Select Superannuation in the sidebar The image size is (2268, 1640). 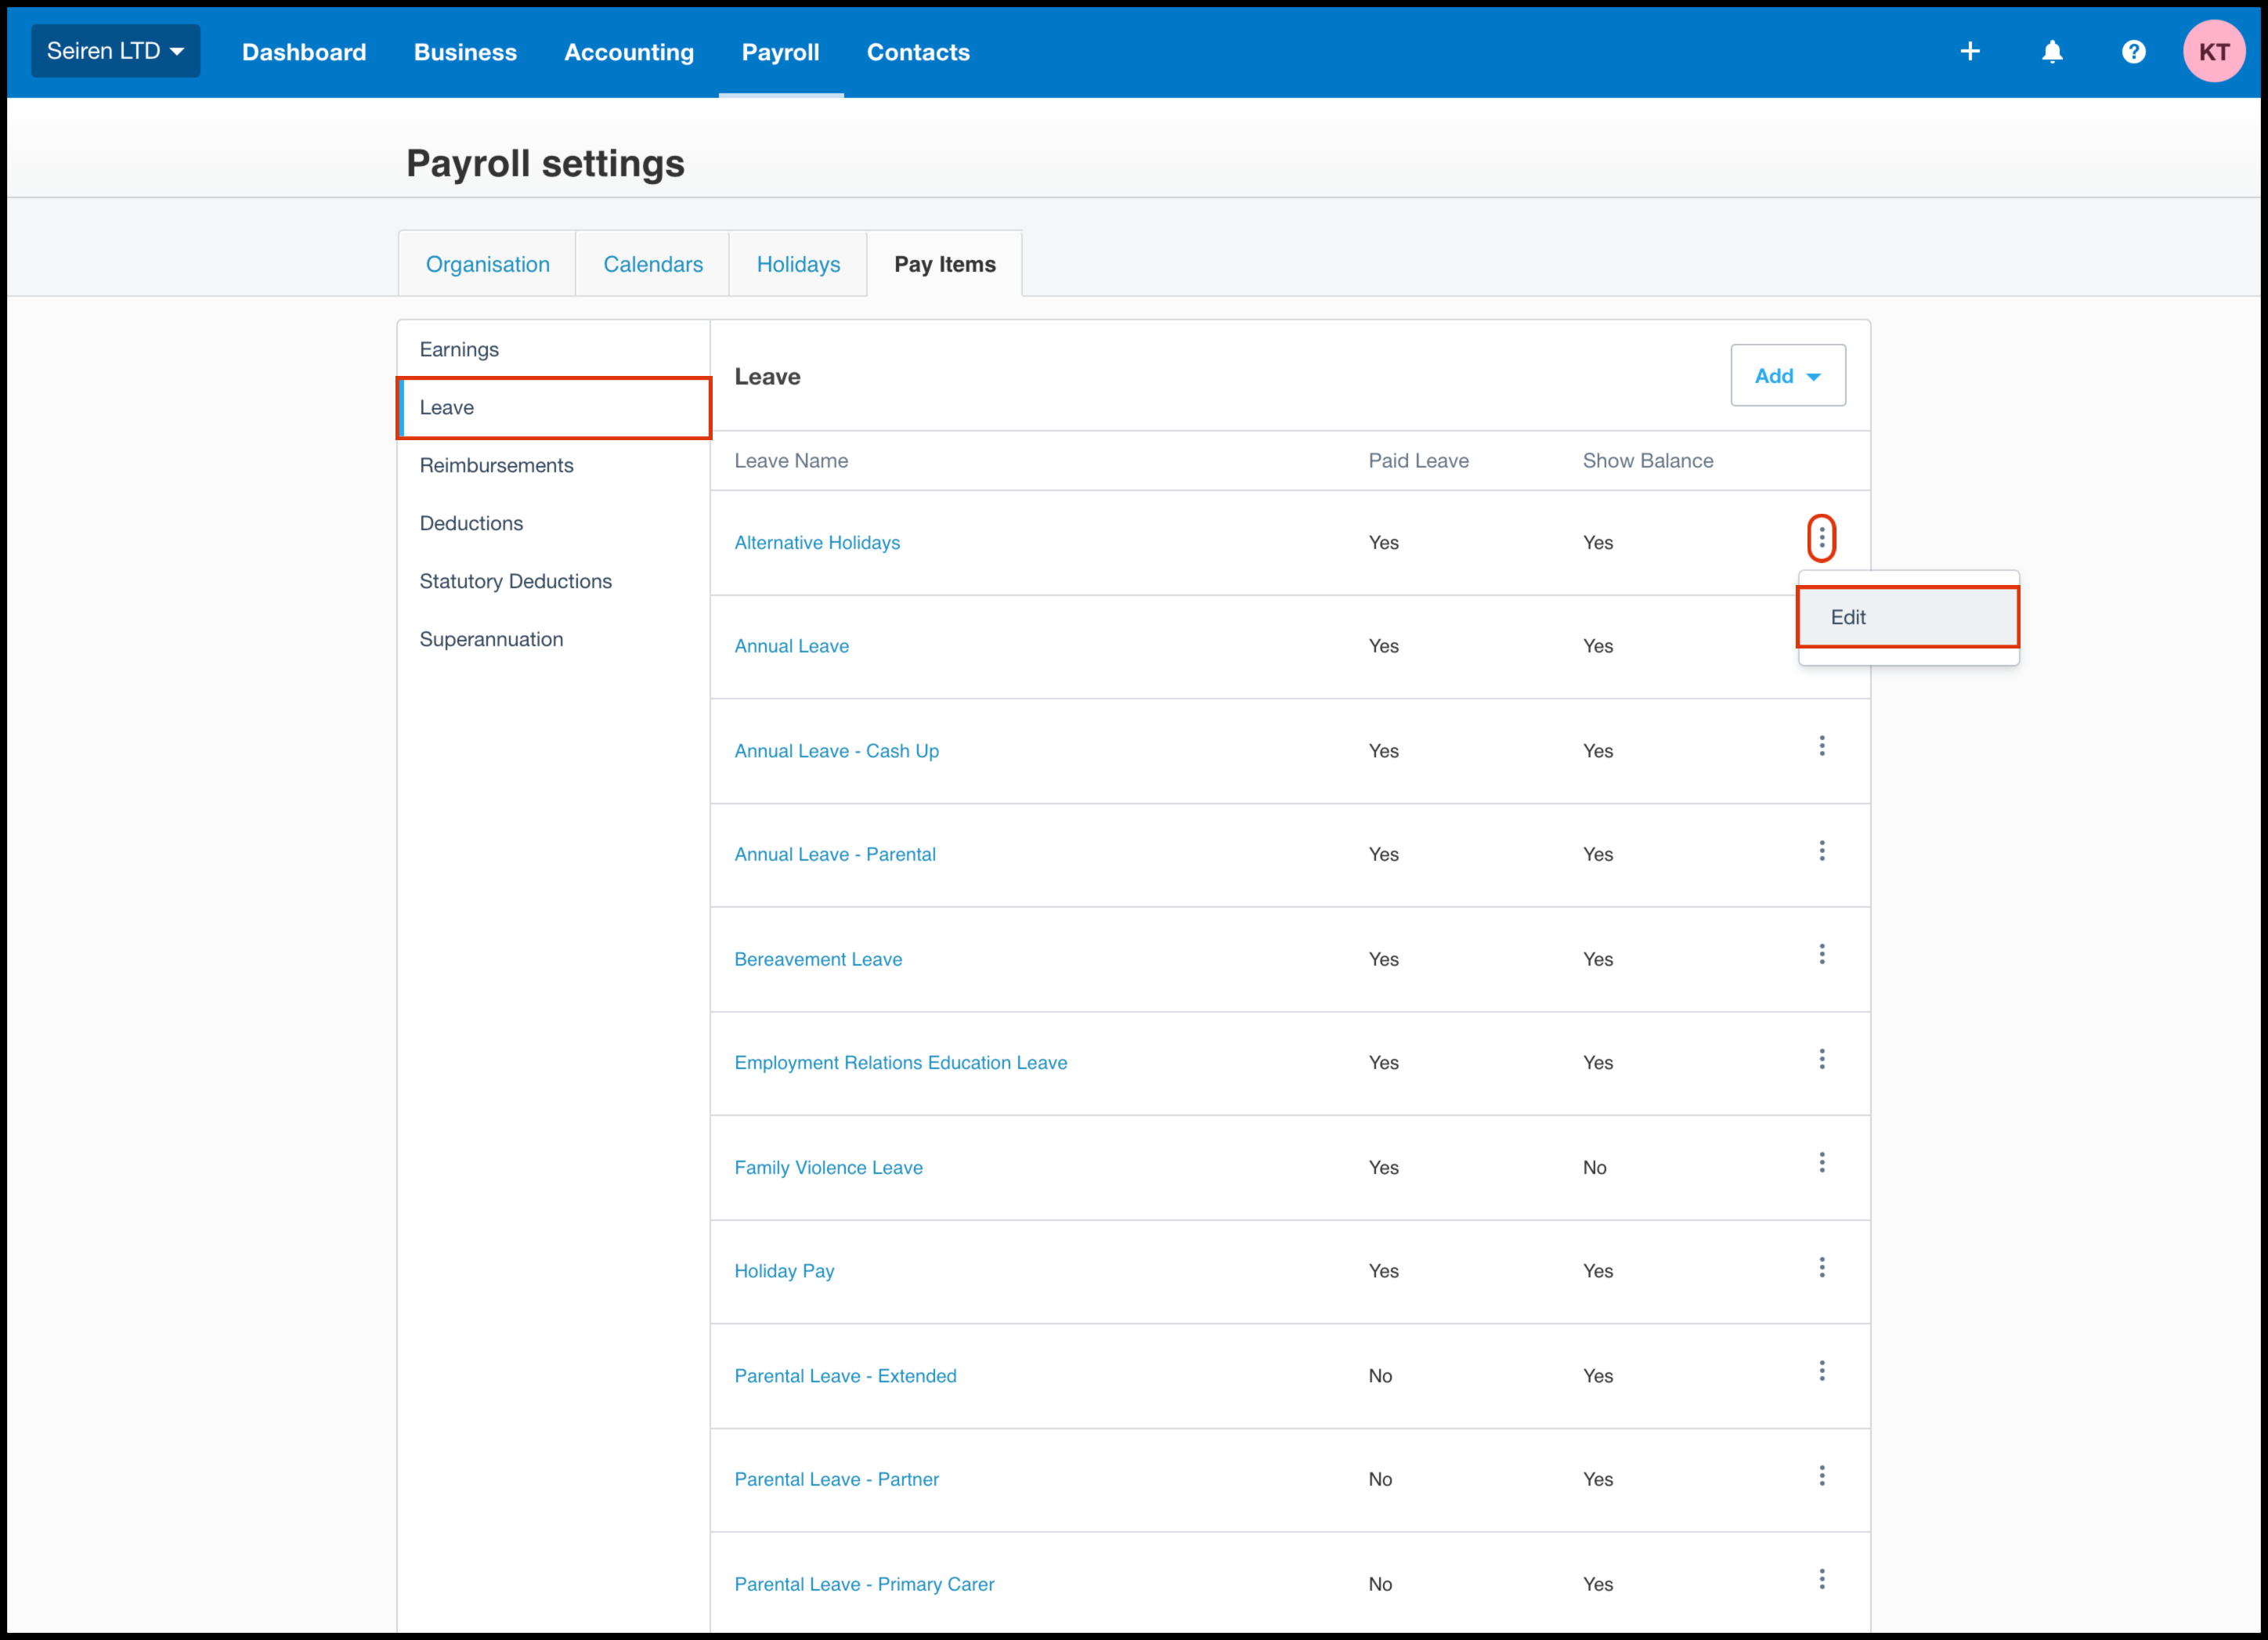[491, 639]
